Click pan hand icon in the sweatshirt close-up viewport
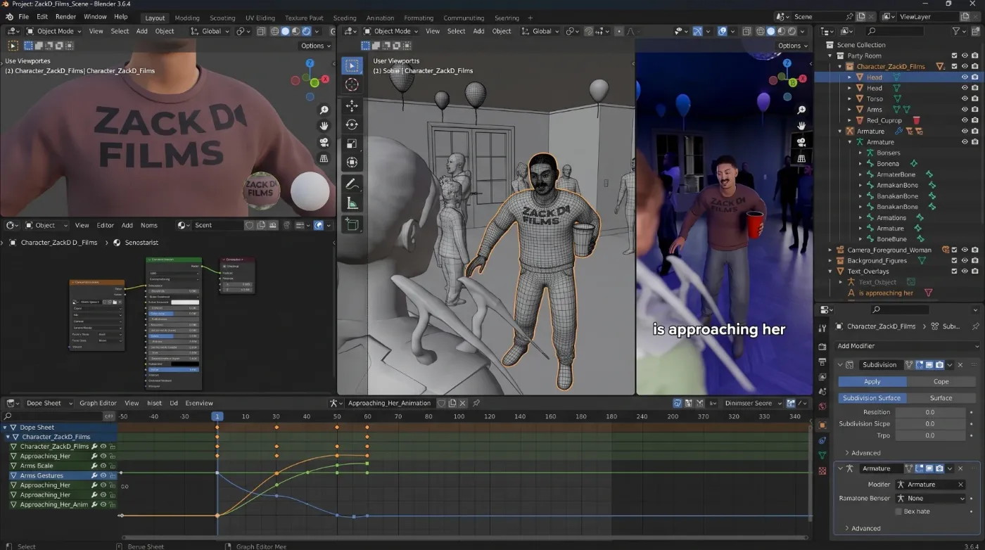 [324, 126]
